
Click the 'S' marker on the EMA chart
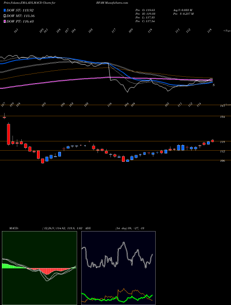213,85
